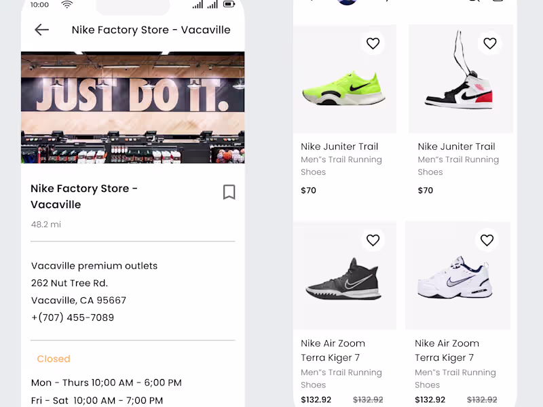
Task: Tap the heart icon on the white sneaker
Action: pos(487,240)
